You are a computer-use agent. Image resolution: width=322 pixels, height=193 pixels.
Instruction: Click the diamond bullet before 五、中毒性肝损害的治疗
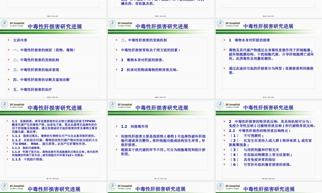8,89
